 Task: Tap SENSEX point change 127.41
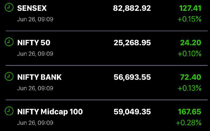point(190,8)
